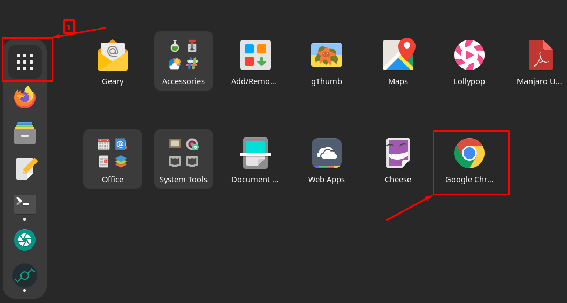Open Web Apps
567x303 pixels.
(327, 153)
